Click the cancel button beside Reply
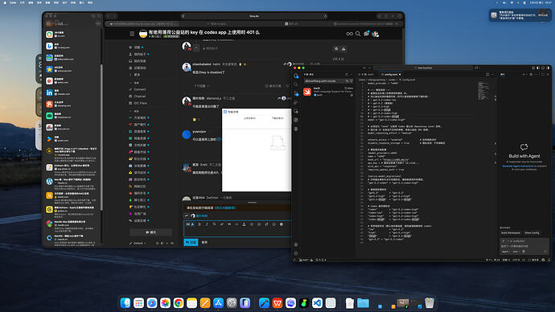Screen dimensions: 555x312 (204, 242)
